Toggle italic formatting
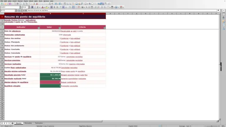The height and width of the screenshot is (127, 226). pyautogui.click(x=35, y=7)
